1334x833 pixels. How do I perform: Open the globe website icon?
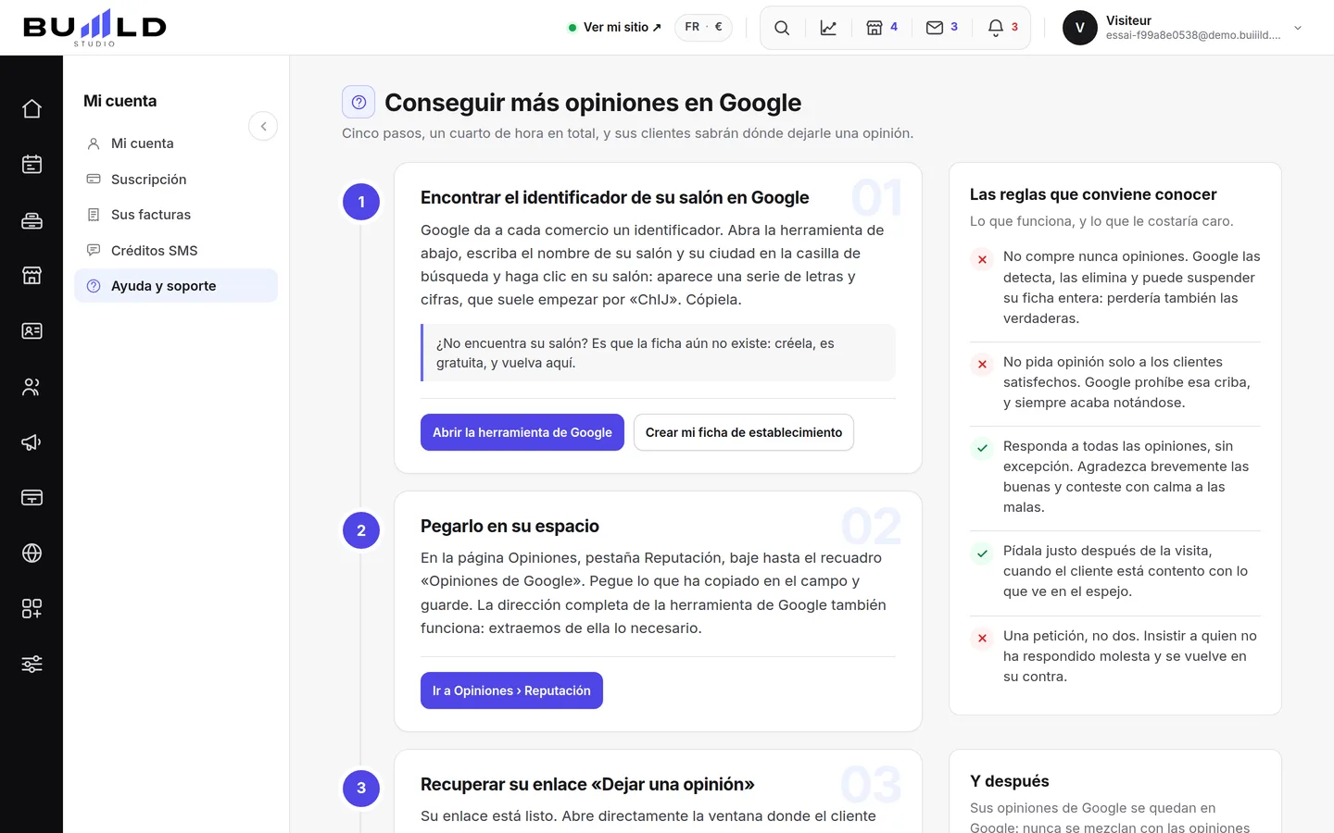tap(31, 553)
